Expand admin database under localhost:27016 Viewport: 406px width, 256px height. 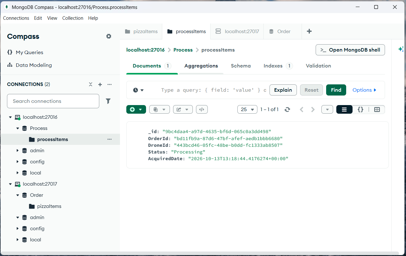(17, 151)
